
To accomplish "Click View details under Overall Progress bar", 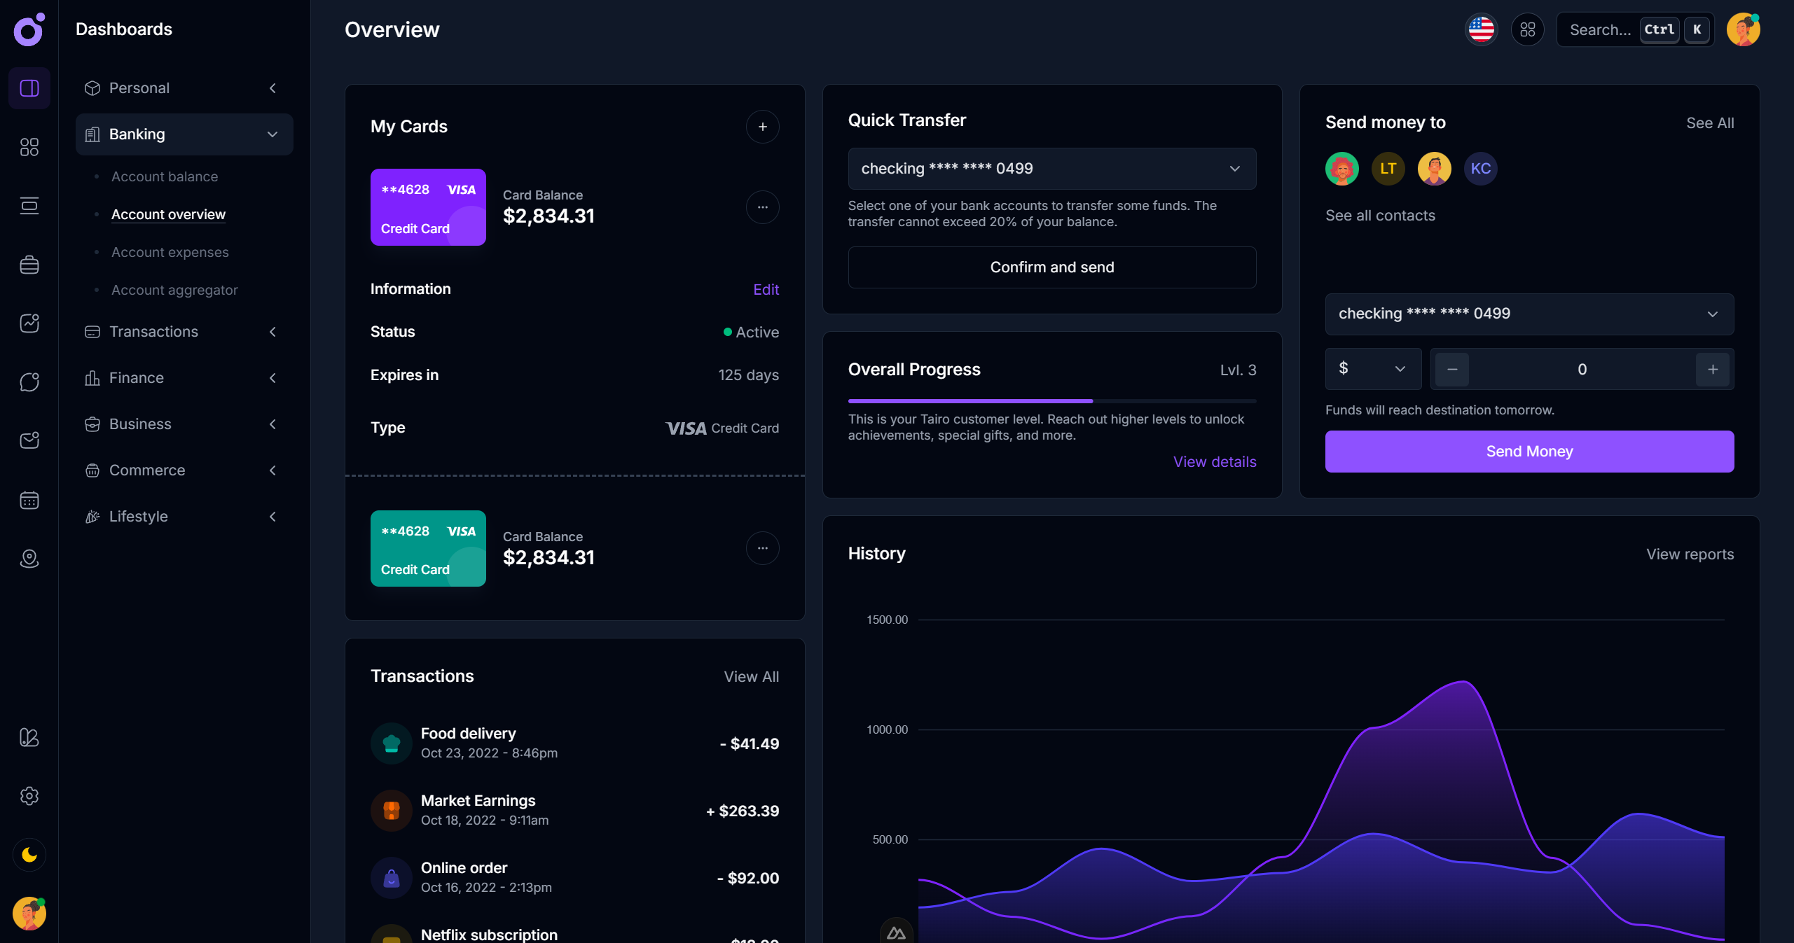I will (1214, 461).
